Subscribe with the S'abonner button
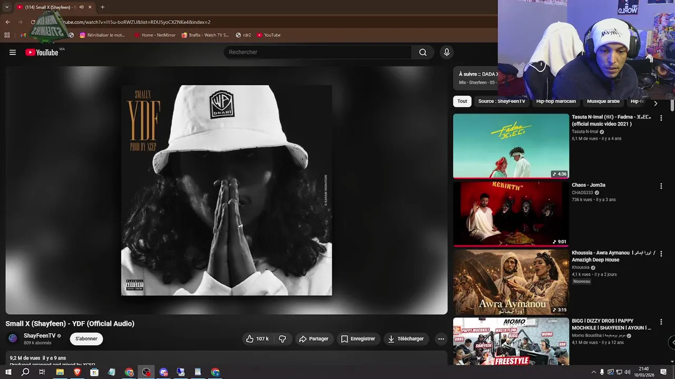This screenshot has height=379, width=675. point(86,339)
